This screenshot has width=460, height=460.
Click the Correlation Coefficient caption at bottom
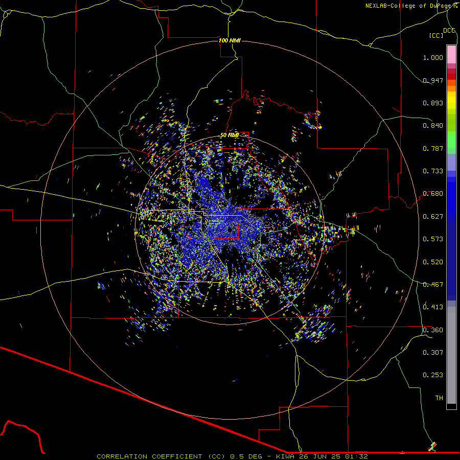[x=232, y=456]
